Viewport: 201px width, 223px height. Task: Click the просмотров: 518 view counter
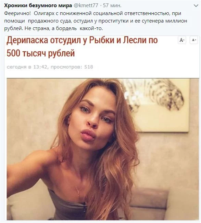[x=72, y=67]
